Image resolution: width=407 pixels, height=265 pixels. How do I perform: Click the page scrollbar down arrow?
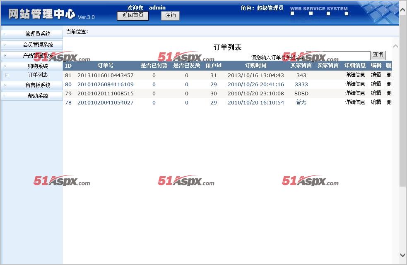pyautogui.click(x=402, y=255)
